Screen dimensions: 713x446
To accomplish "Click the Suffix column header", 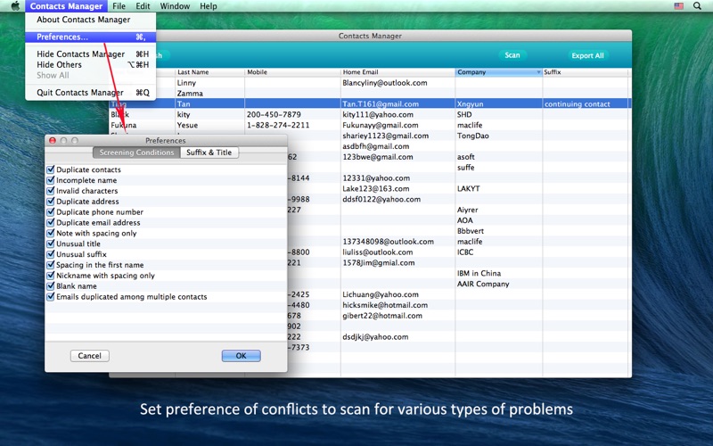I will point(585,72).
